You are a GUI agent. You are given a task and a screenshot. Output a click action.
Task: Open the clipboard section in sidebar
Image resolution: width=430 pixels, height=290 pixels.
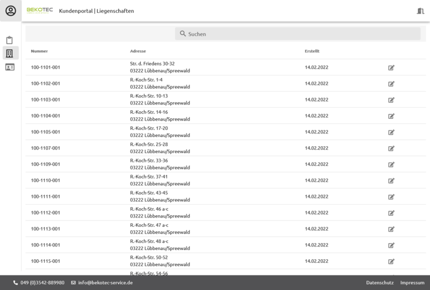click(9, 40)
